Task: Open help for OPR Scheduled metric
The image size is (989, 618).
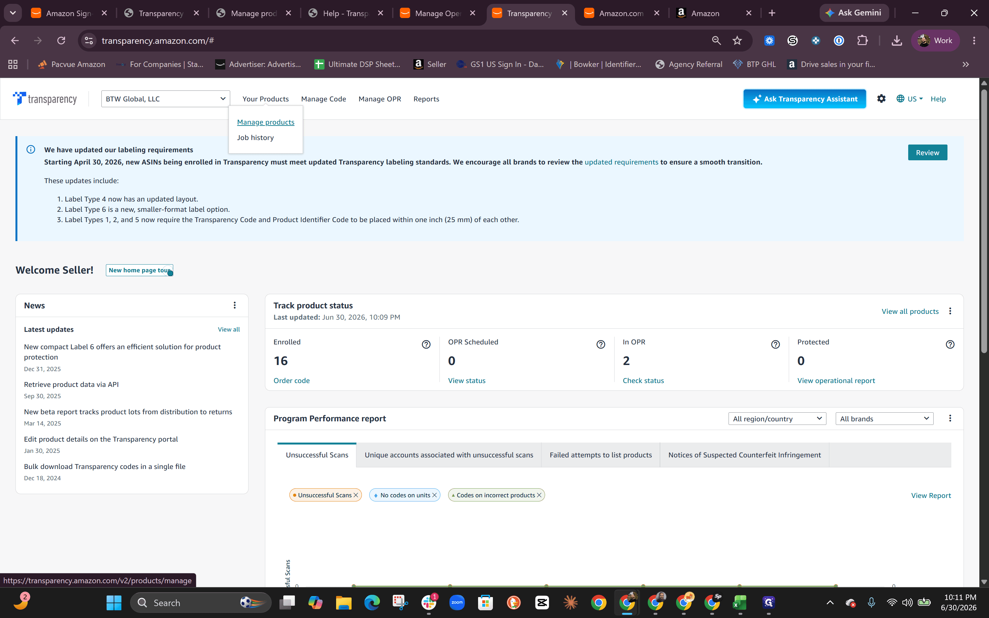Action: pos(600,344)
